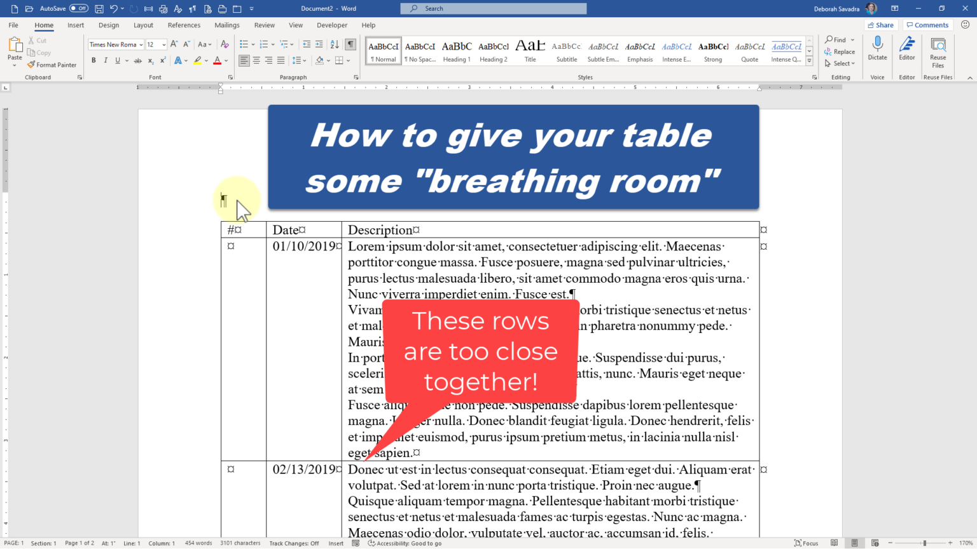The image size is (977, 549).
Task: Select the Format Painter tool
Action: [52, 64]
